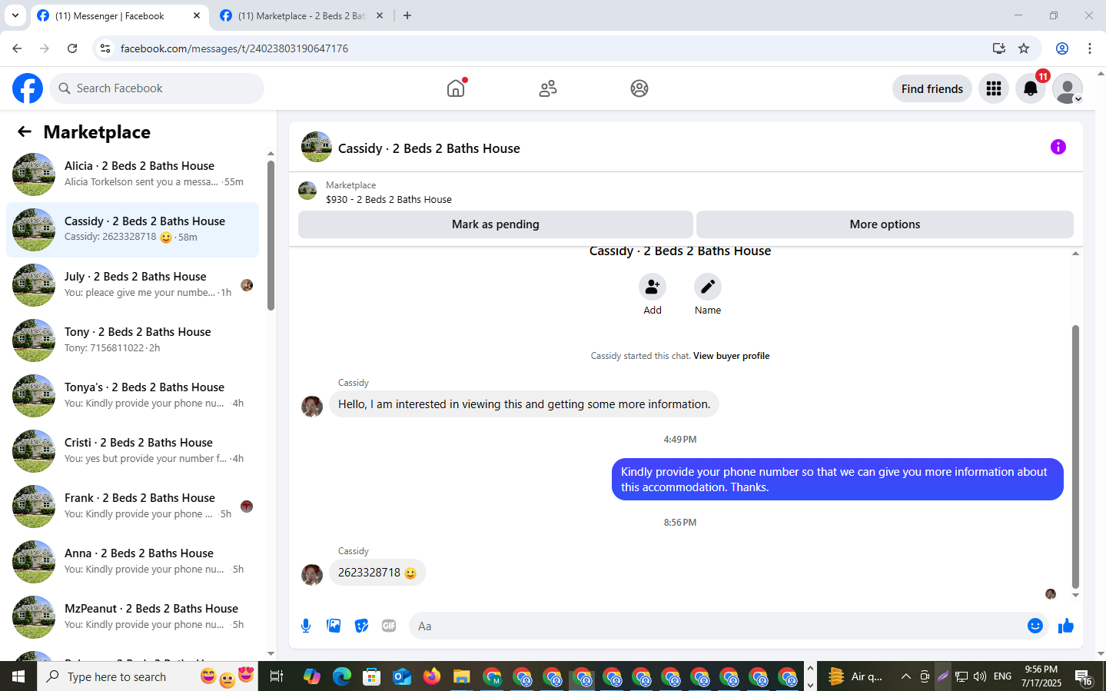The image size is (1106, 691).
Task: Click the conversation list scrollbar
Action: tap(271, 235)
